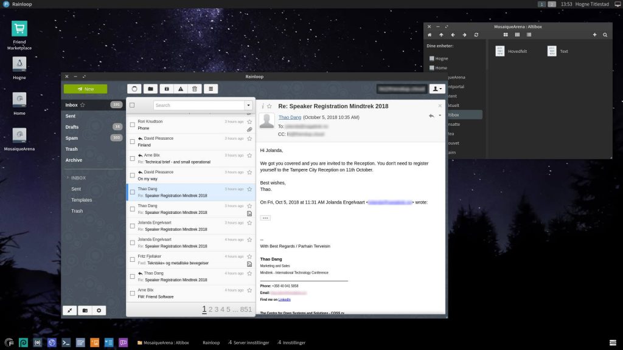The image size is (623, 350).
Task: Select Hogne drive in MosaiqueArena sidebar
Action: pos(439,58)
